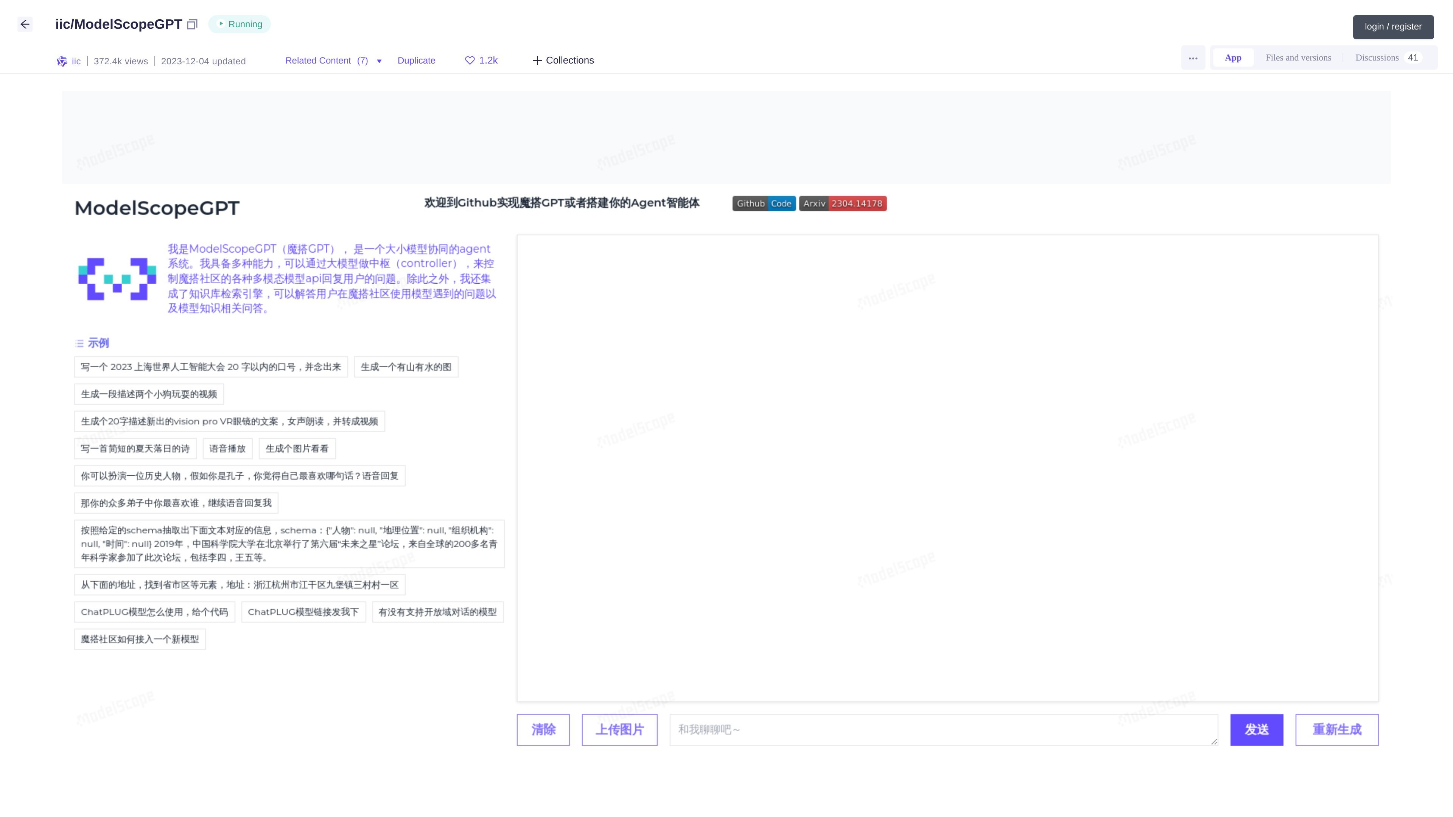Select the schema extraction example

289,544
